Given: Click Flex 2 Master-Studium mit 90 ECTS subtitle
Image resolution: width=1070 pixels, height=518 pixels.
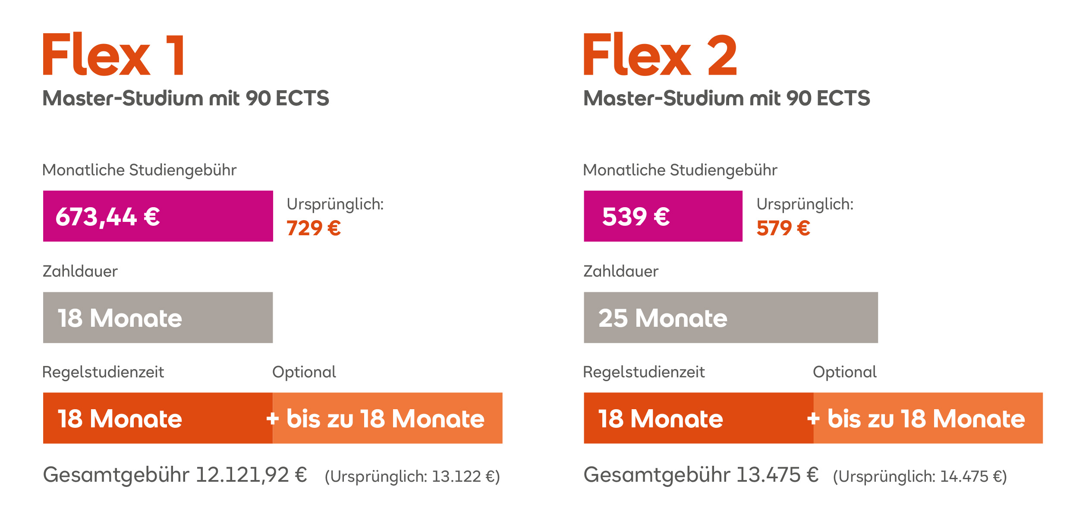Looking at the screenshot, I should (727, 98).
